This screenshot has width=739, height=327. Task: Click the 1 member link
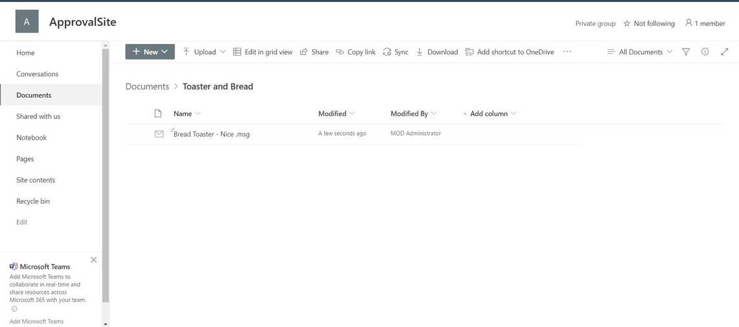click(705, 23)
